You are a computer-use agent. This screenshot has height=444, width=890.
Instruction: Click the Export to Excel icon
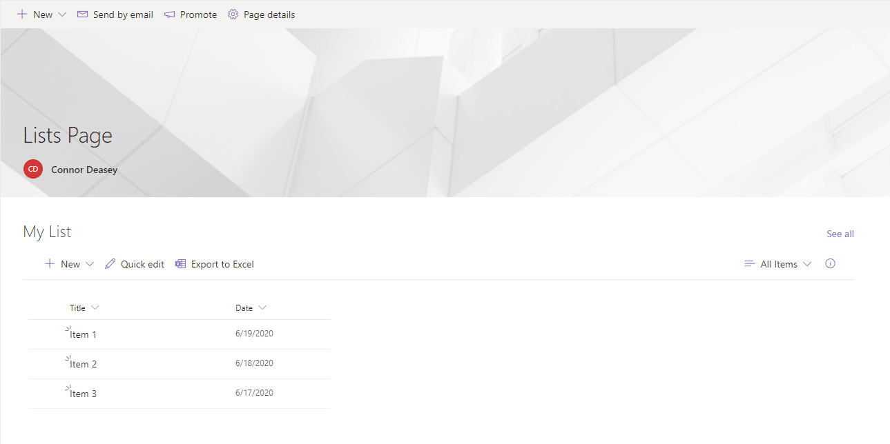pyautogui.click(x=181, y=264)
